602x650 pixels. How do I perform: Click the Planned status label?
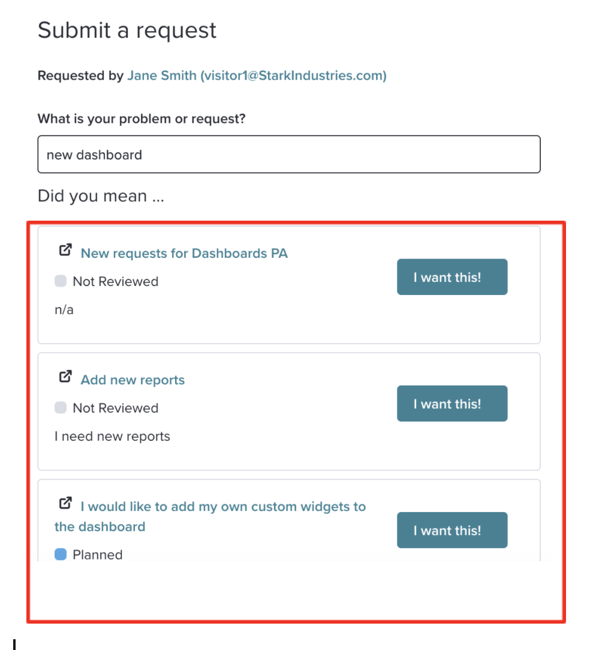point(98,555)
